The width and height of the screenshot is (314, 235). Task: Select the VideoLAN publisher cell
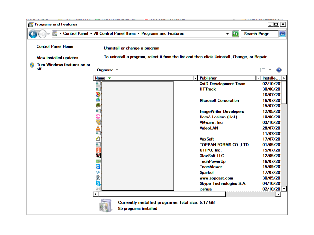pos(208,128)
